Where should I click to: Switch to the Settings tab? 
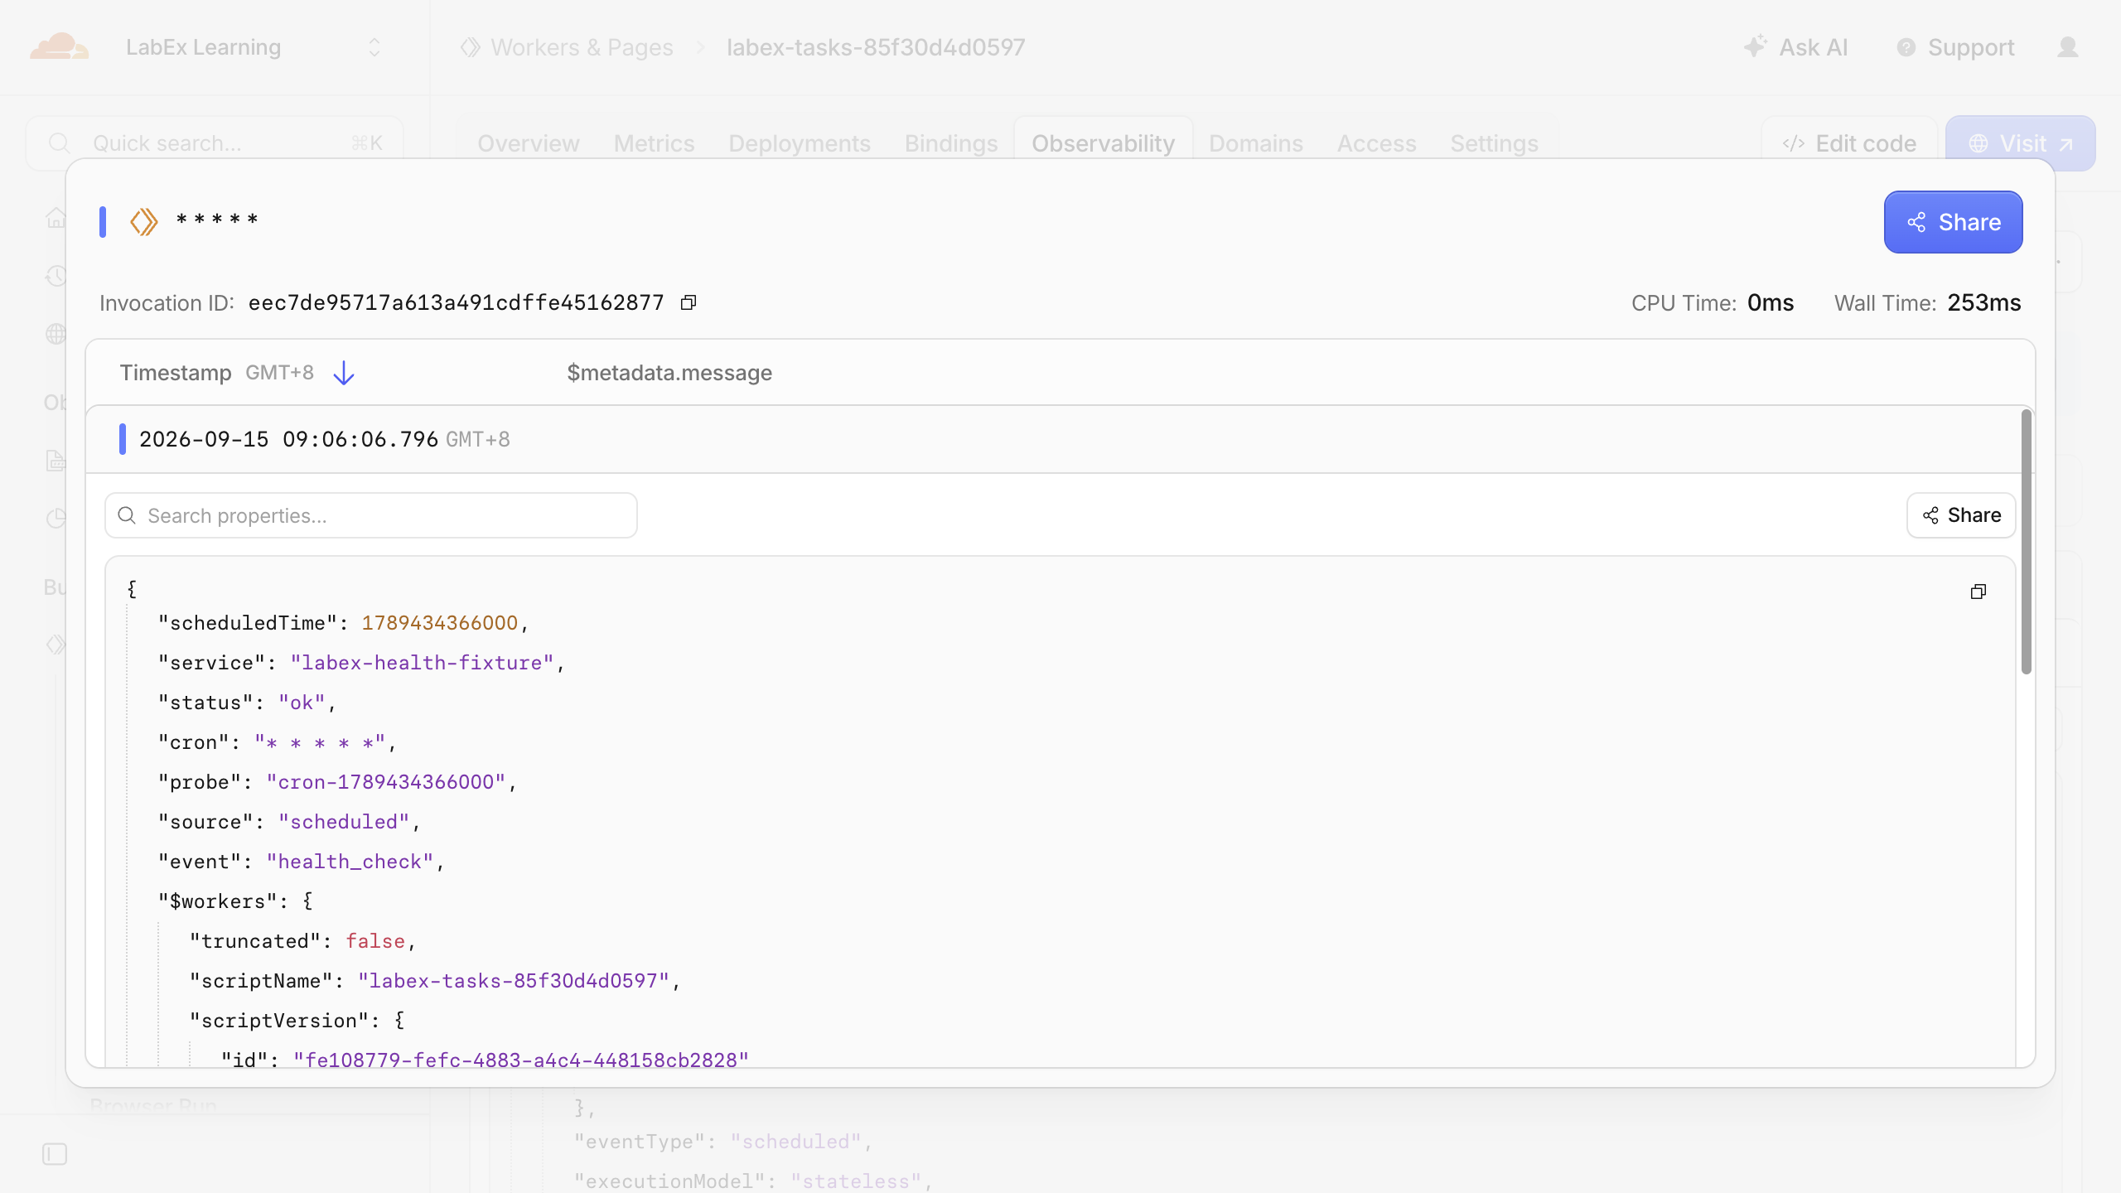click(1494, 143)
